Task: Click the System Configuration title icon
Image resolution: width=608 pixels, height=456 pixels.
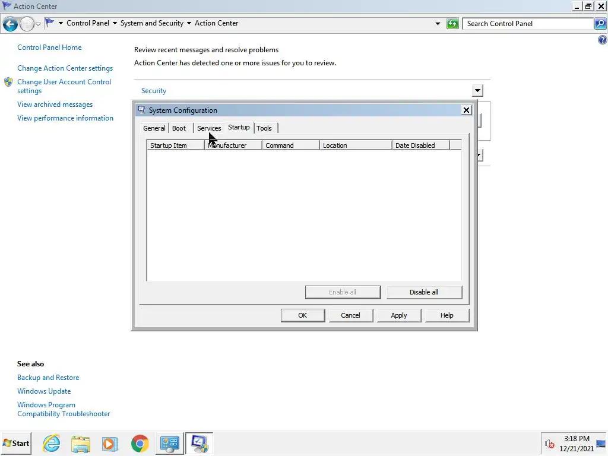Action: [141, 110]
